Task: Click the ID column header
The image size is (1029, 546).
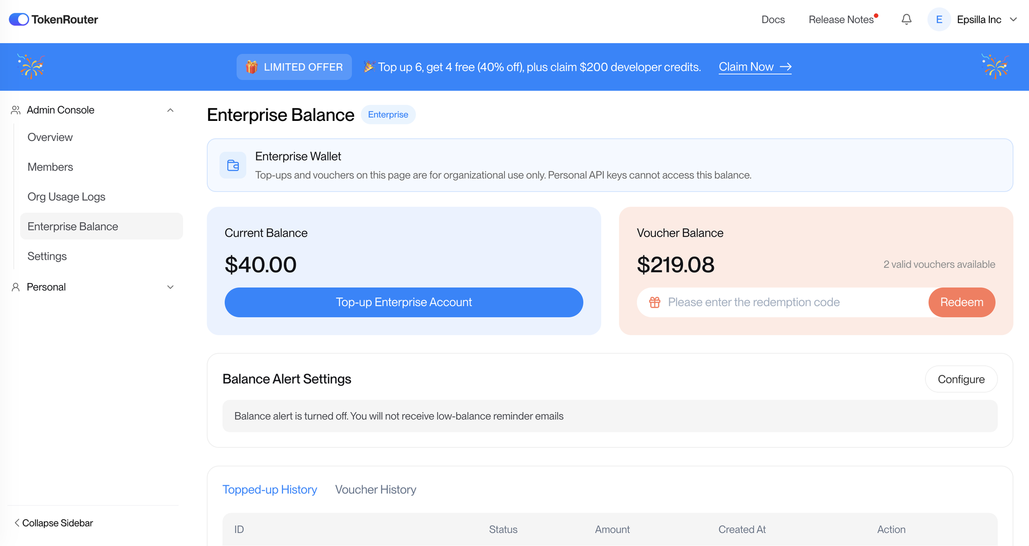Action: click(239, 530)
